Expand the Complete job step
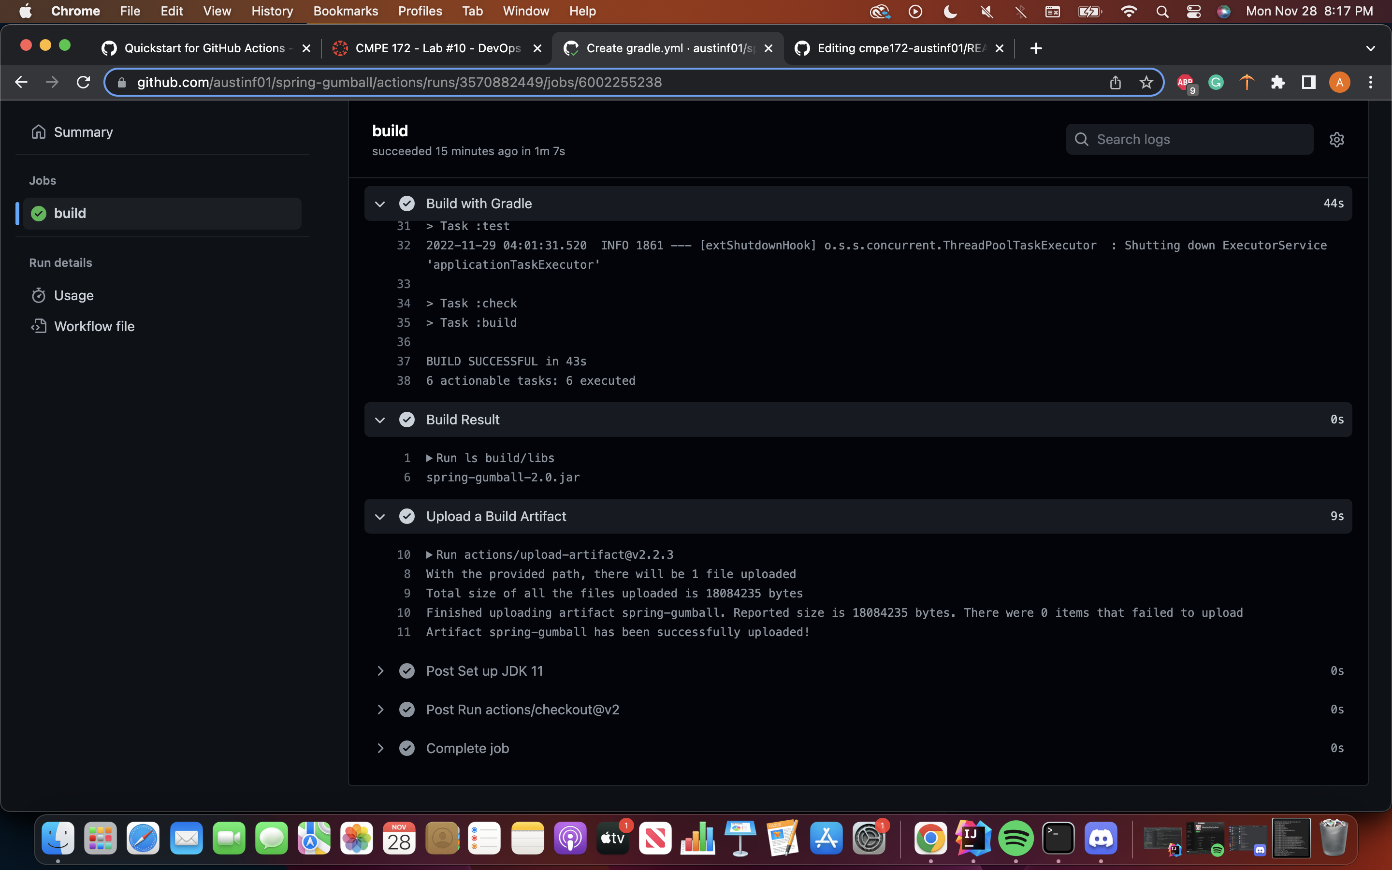The image size is (1392, 870). [379, 748]
